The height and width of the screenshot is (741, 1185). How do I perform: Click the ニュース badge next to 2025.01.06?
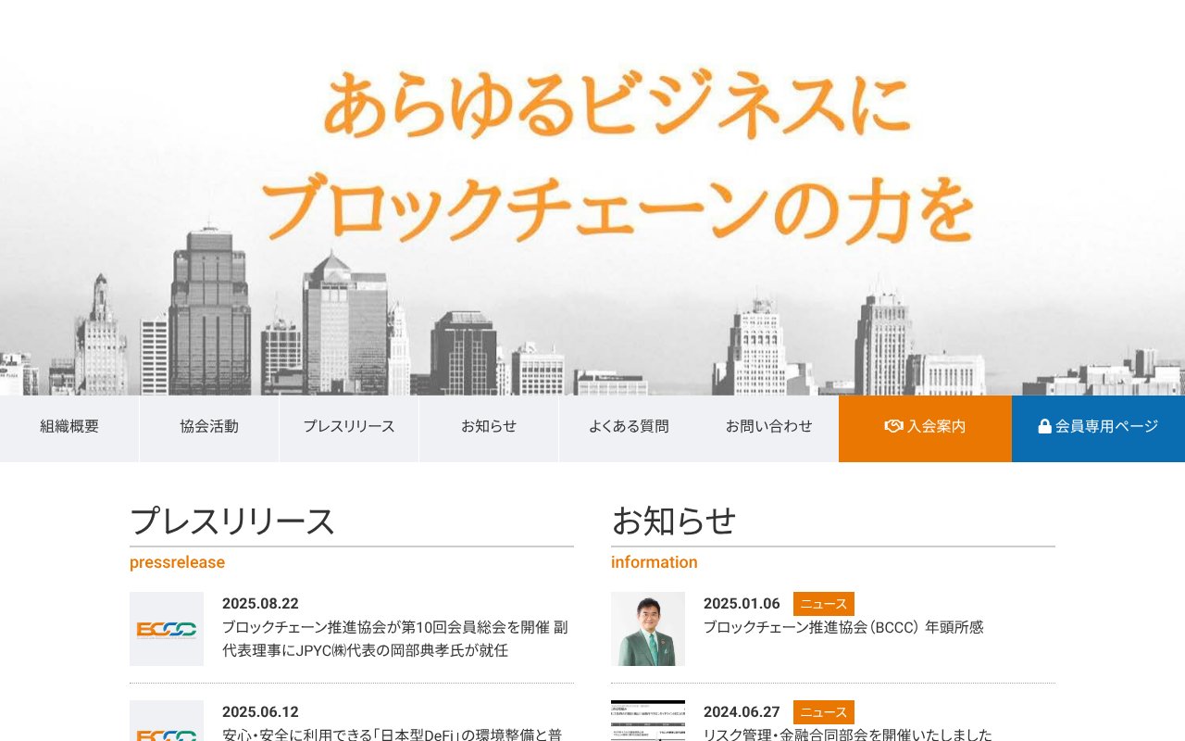(823, 604)
